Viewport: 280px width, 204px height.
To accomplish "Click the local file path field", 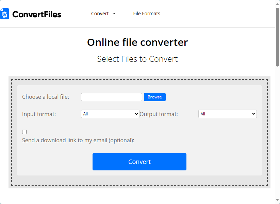I will point(112,97).
